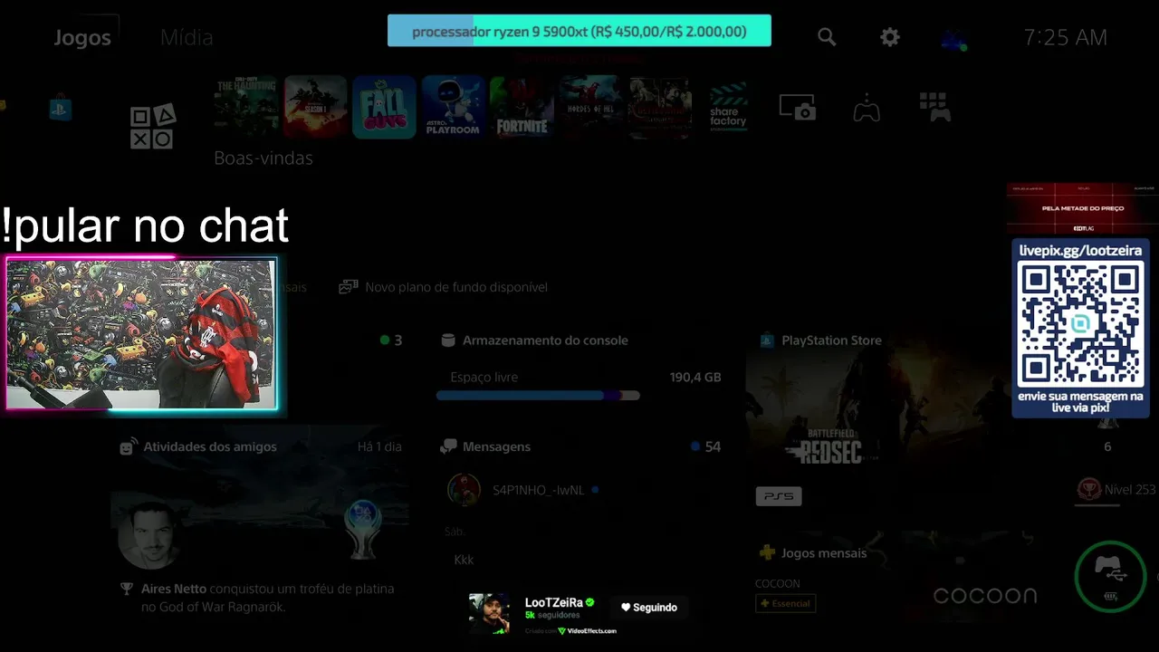
Task: Click the processador ryzen 9 5900xt goal bar
Action: (x=579, y=31)
